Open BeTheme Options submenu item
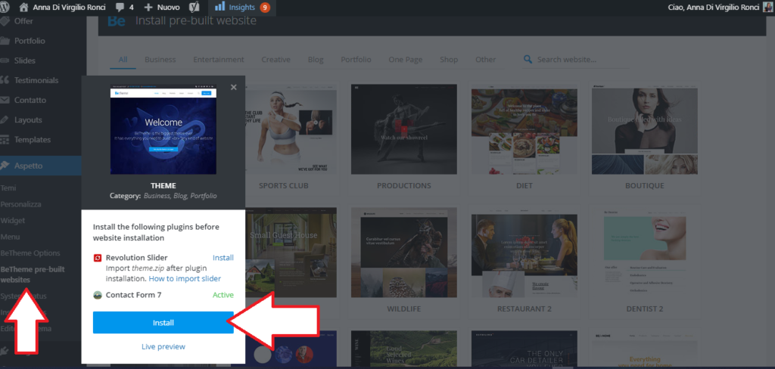775x369 pixels. pyautogui.click(x=30, y=253)
